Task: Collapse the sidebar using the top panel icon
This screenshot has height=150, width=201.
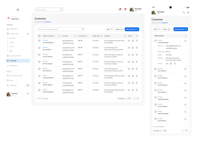Action: pyautogui.click(x=18, y=10)
